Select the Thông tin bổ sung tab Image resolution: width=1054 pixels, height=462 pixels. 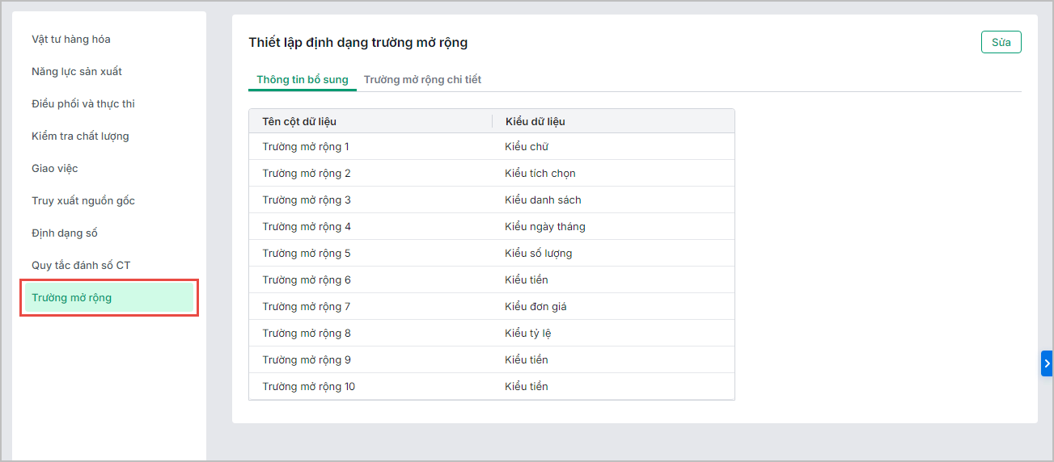pos(303,79)
